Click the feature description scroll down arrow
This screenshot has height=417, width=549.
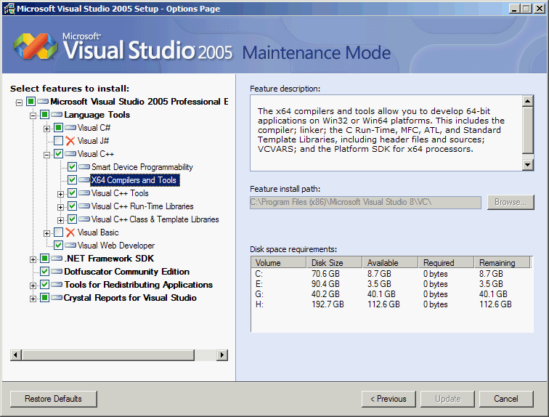528,165
